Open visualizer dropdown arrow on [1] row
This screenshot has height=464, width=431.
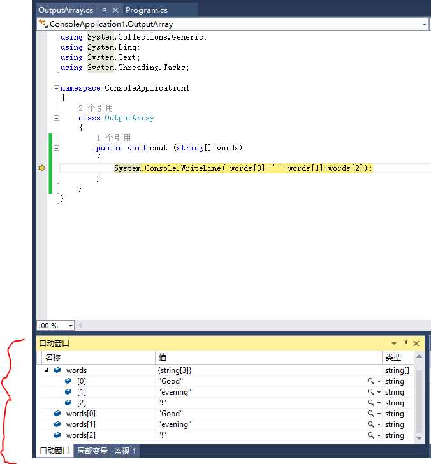tap(379, 393)
